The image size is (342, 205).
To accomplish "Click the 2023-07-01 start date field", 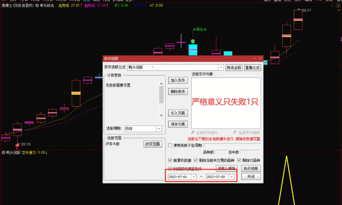I will (180, 177).
